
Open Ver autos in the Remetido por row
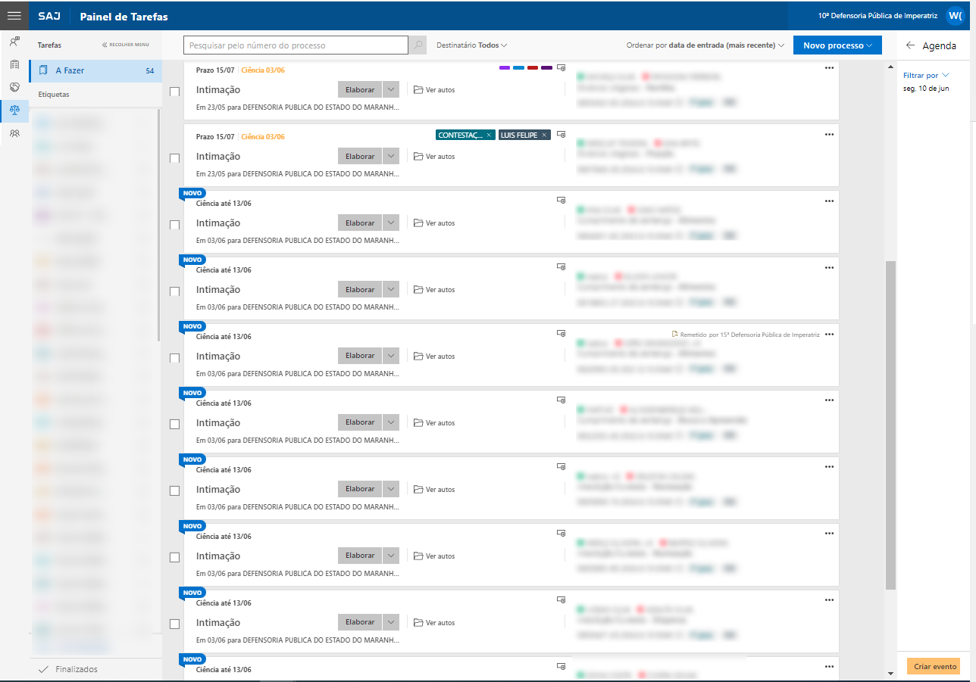(x=434, y=357)
